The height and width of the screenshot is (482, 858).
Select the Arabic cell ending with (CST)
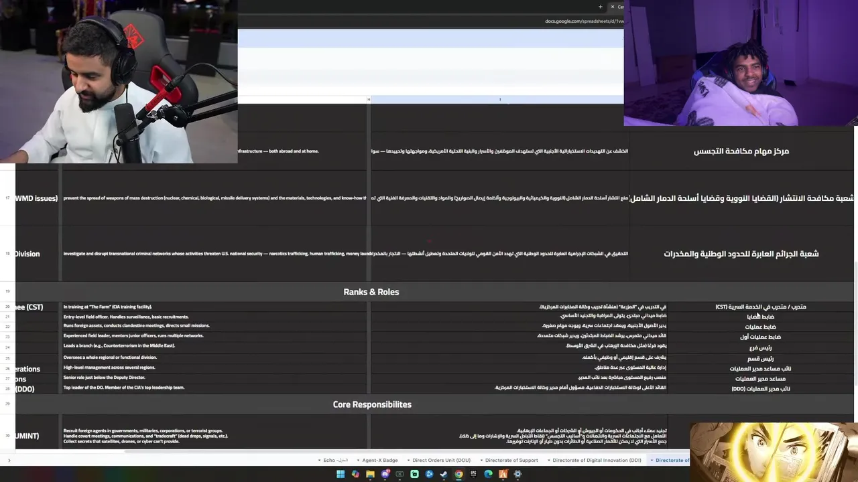(761, 307)
